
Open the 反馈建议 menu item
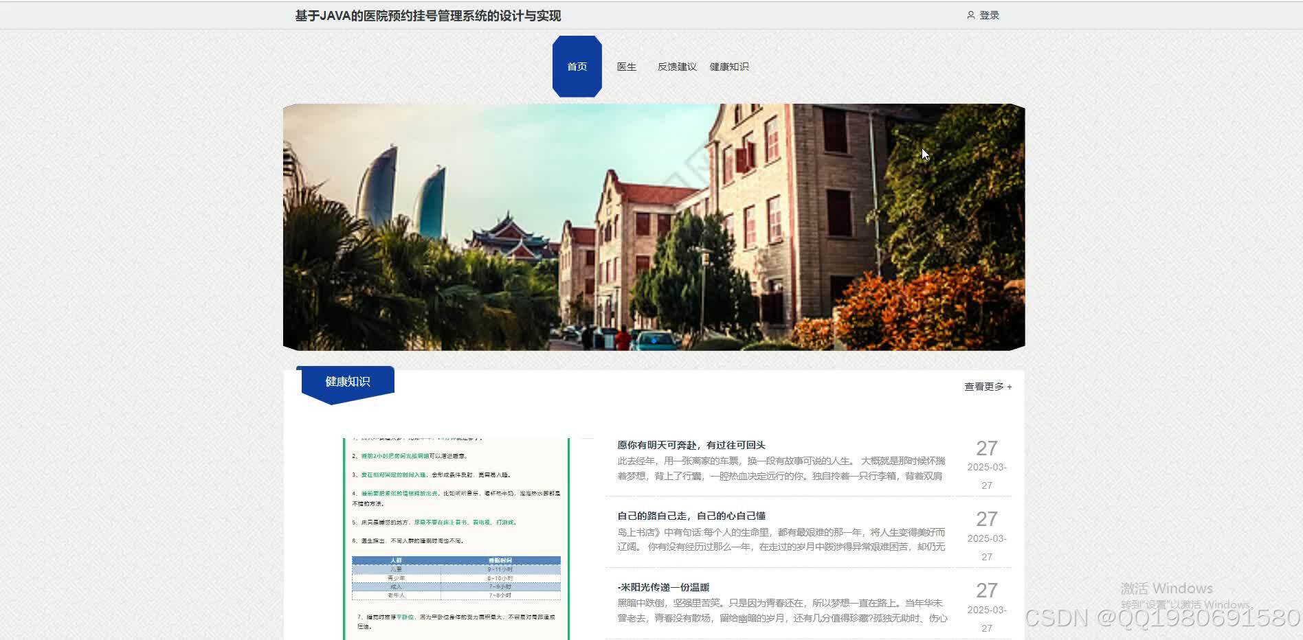click(x=678, y=67)
